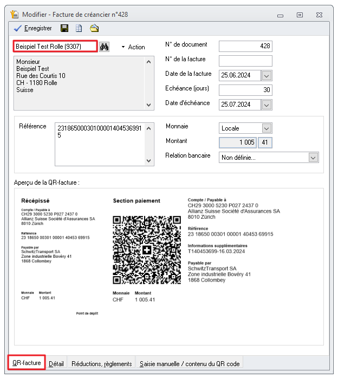Click the Echéance (jours) field
The image size is (338, 378).
tap(245, 90)
